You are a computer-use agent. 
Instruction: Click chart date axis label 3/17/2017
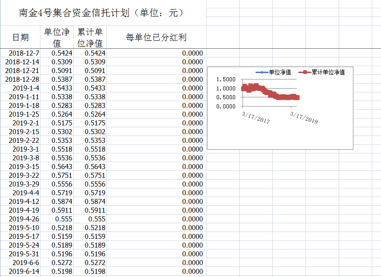coord(256,118)
